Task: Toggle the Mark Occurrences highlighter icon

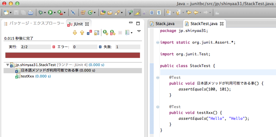Action: pyautogui.click(x=137, y=12)
